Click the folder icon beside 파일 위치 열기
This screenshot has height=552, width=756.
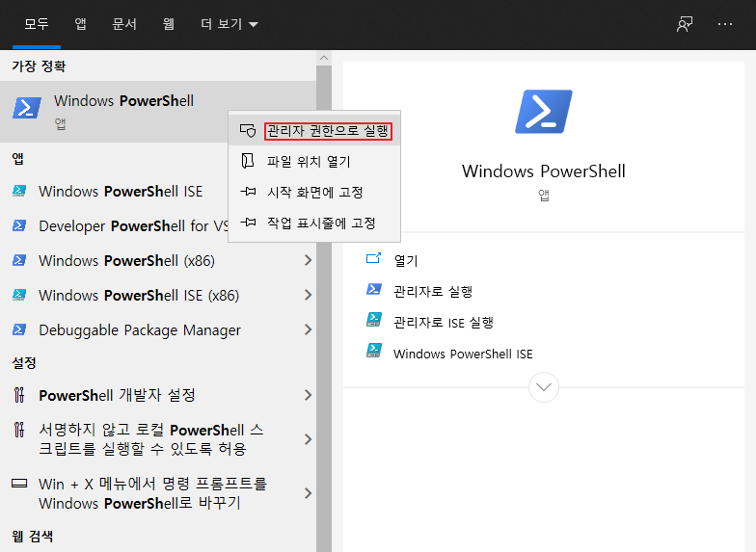click(x=248, y=161)
